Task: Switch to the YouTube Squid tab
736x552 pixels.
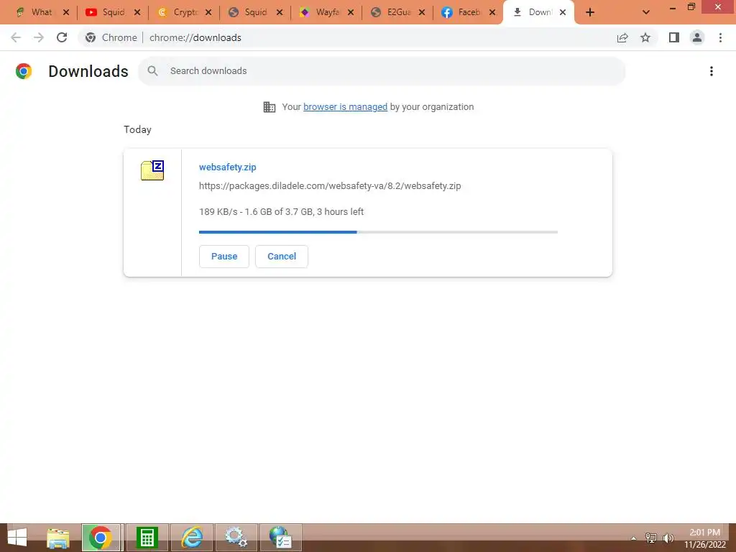Action: coord(113,12)
